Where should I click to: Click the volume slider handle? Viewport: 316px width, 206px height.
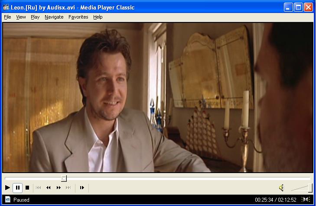[310, 188]
